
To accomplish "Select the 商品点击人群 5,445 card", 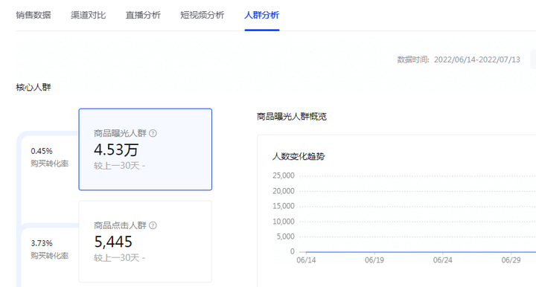I will click(x=145, y=242).
